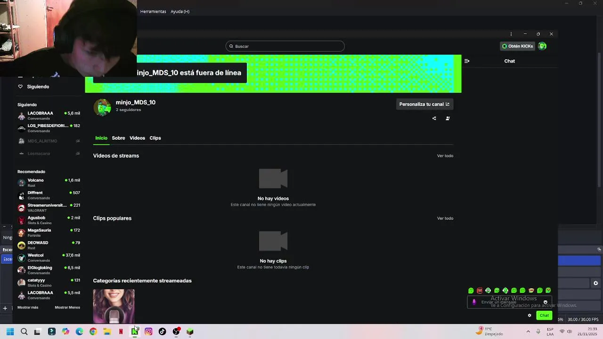Click the purple microphone icon in chat
603x339 pixels.
tap(474, 302)
